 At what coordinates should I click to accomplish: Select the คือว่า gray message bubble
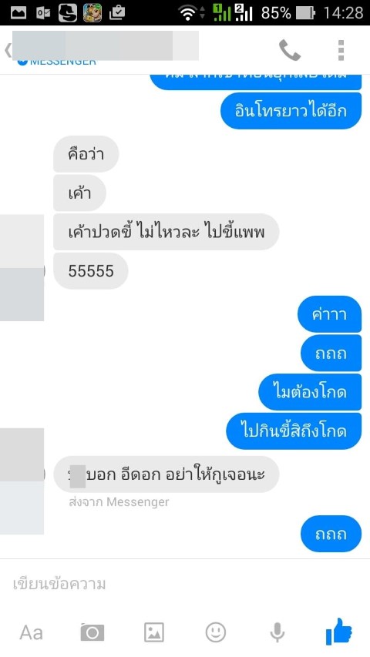pyautogui.click(x=86, y=154)
